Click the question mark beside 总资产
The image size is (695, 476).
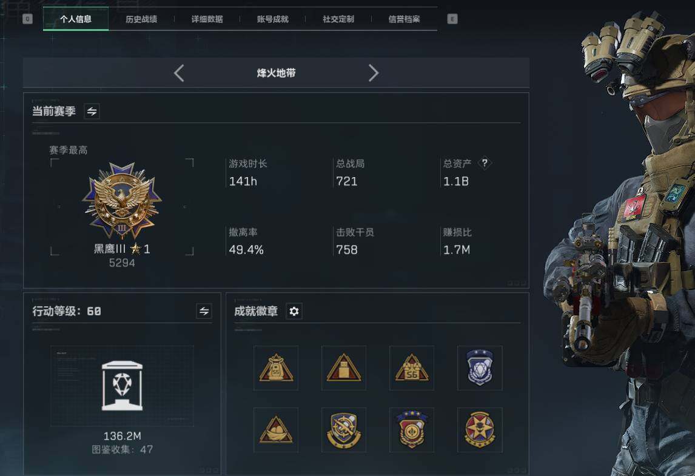coord(485,163)
